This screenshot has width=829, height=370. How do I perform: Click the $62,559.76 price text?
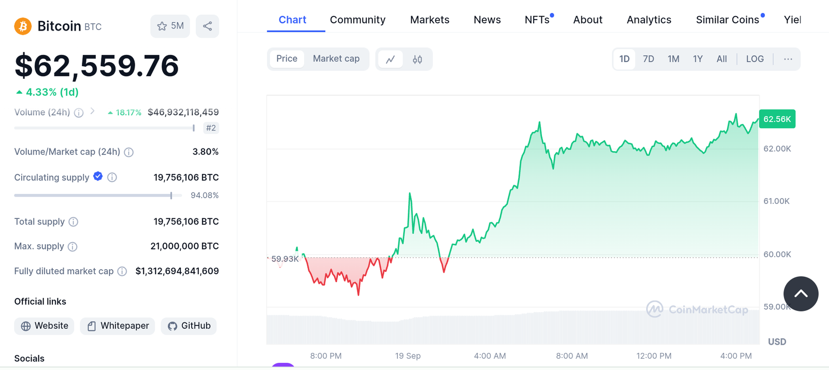97,66
